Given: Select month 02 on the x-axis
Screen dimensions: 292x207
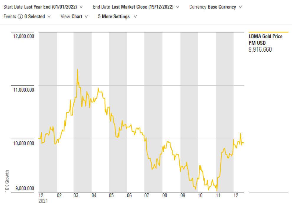Looking at the screenshot, I should click(59, 195).
